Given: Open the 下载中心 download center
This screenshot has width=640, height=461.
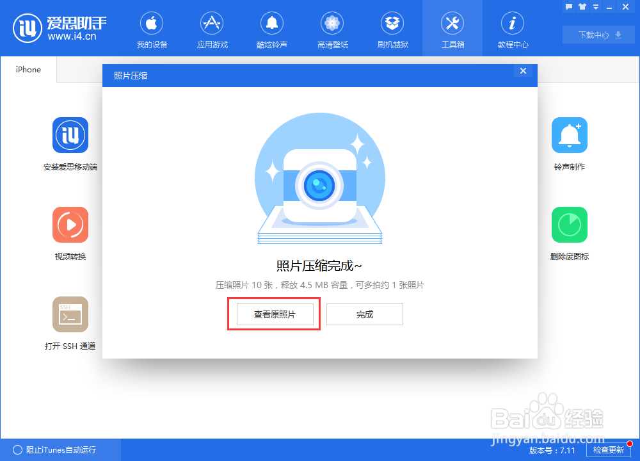Looking at the screenshot, I should 598,35.
